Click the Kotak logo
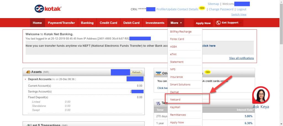This screenshot has height=126, width=283. click(48, 9)
